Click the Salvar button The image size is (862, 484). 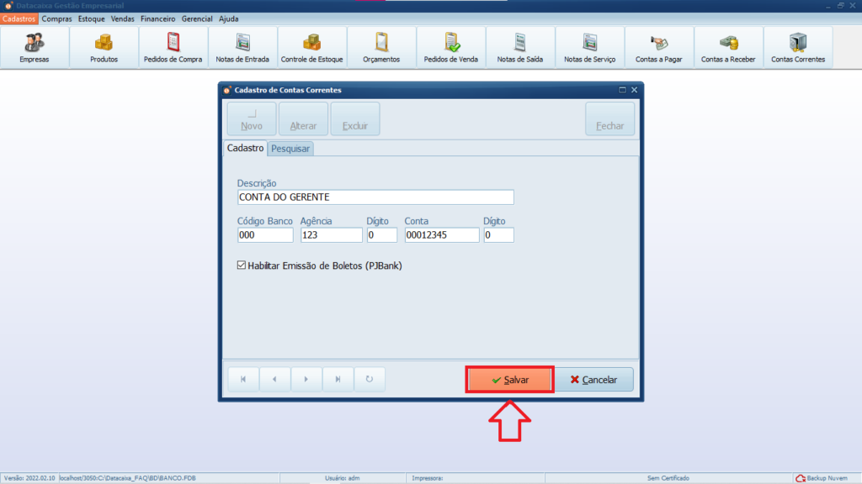(x=509, y=380)
